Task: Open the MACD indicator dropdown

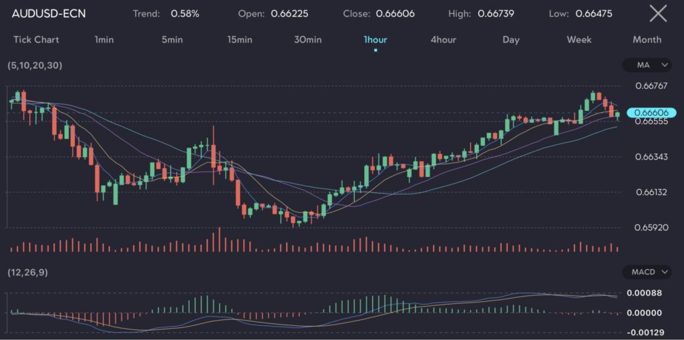Action: [x=647, y=272]
